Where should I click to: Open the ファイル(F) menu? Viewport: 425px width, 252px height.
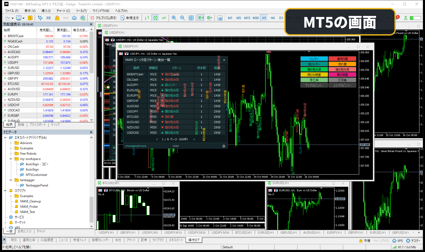click(12, 11)
